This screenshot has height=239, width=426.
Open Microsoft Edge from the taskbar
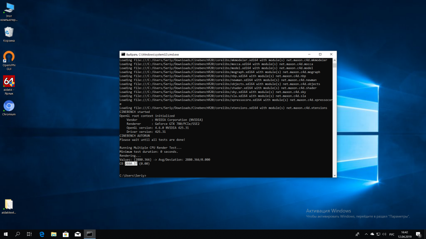[42, 234]
